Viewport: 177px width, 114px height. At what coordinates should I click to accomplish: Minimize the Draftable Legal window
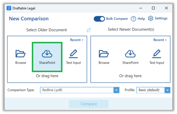[x=141, y=8]
